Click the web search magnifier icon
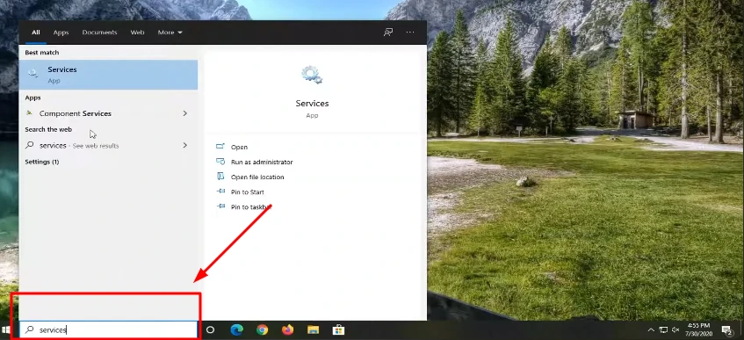Image resolution: width=744 pixels, height=340 pixels. (29, 145)
